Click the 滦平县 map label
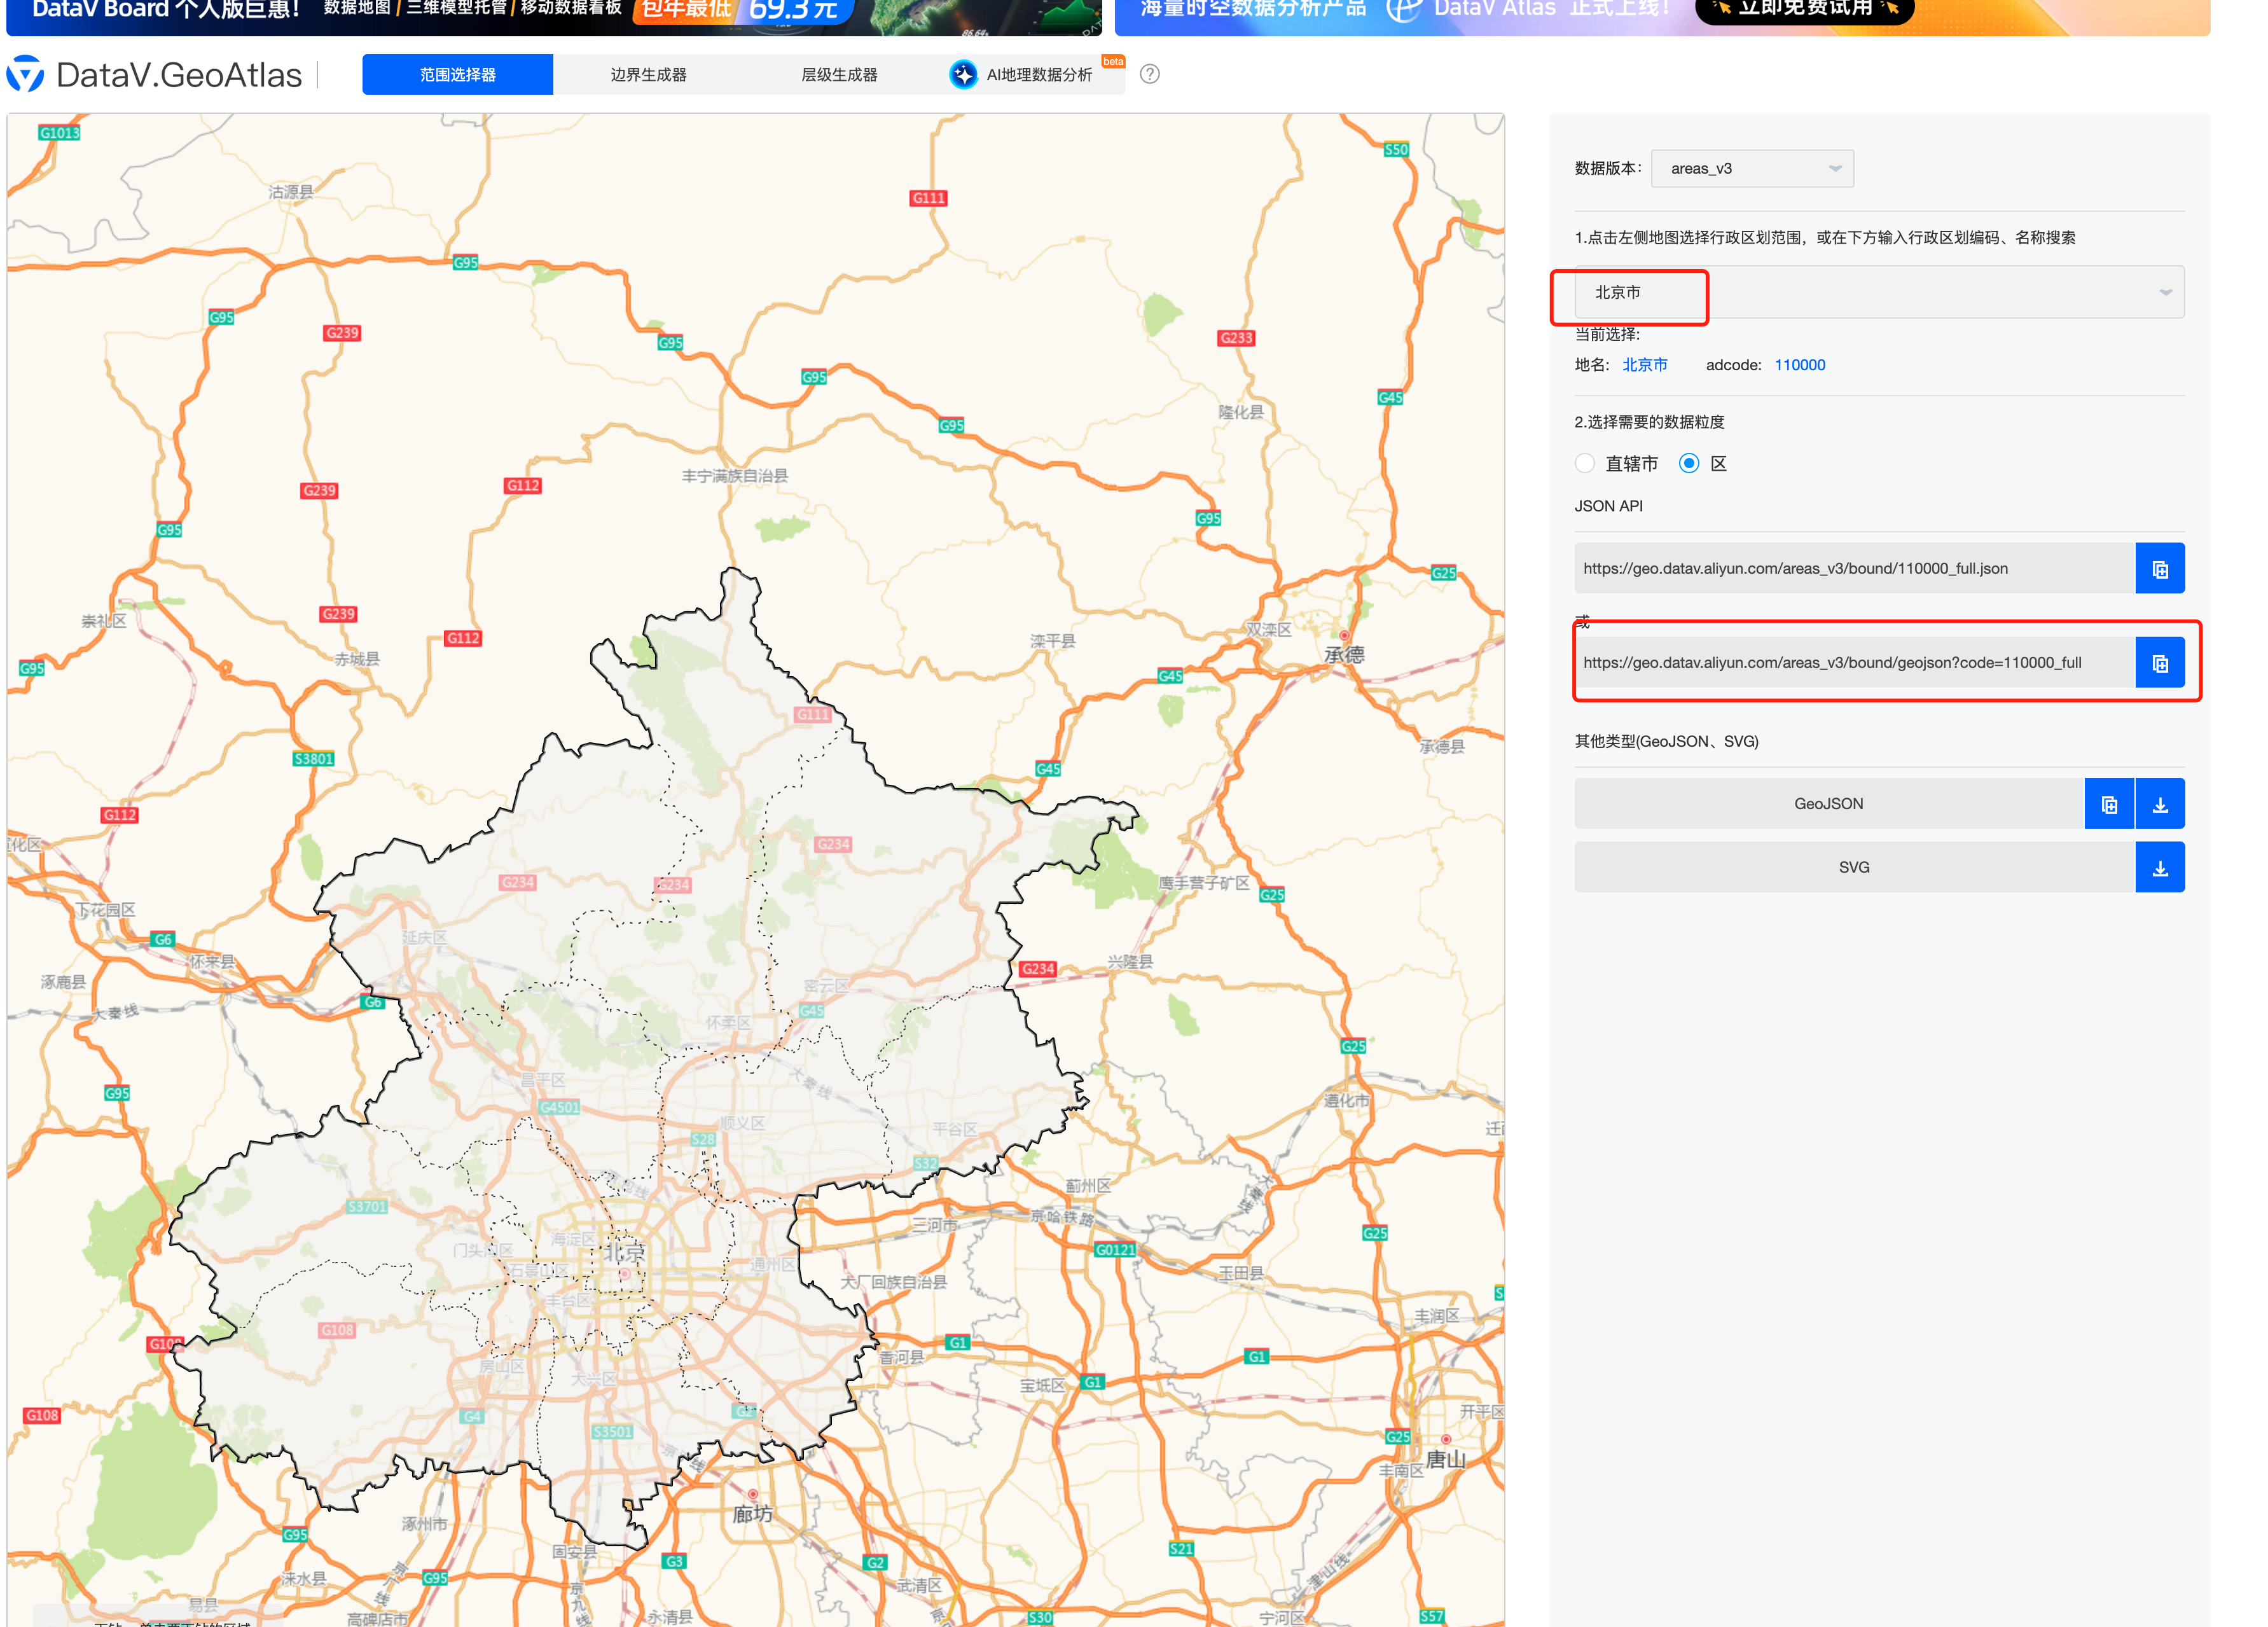The height and width of the screenshot is (1627, 2268). pyautogui.click(x=1053, y=641)
